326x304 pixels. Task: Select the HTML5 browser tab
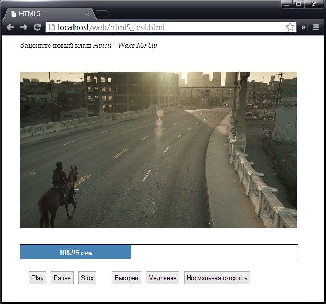(50, 14)
